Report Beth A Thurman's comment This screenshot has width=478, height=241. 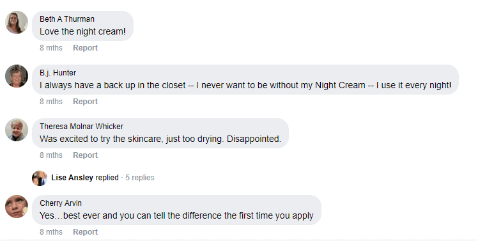pyautogui.click(x=86, y=48)
